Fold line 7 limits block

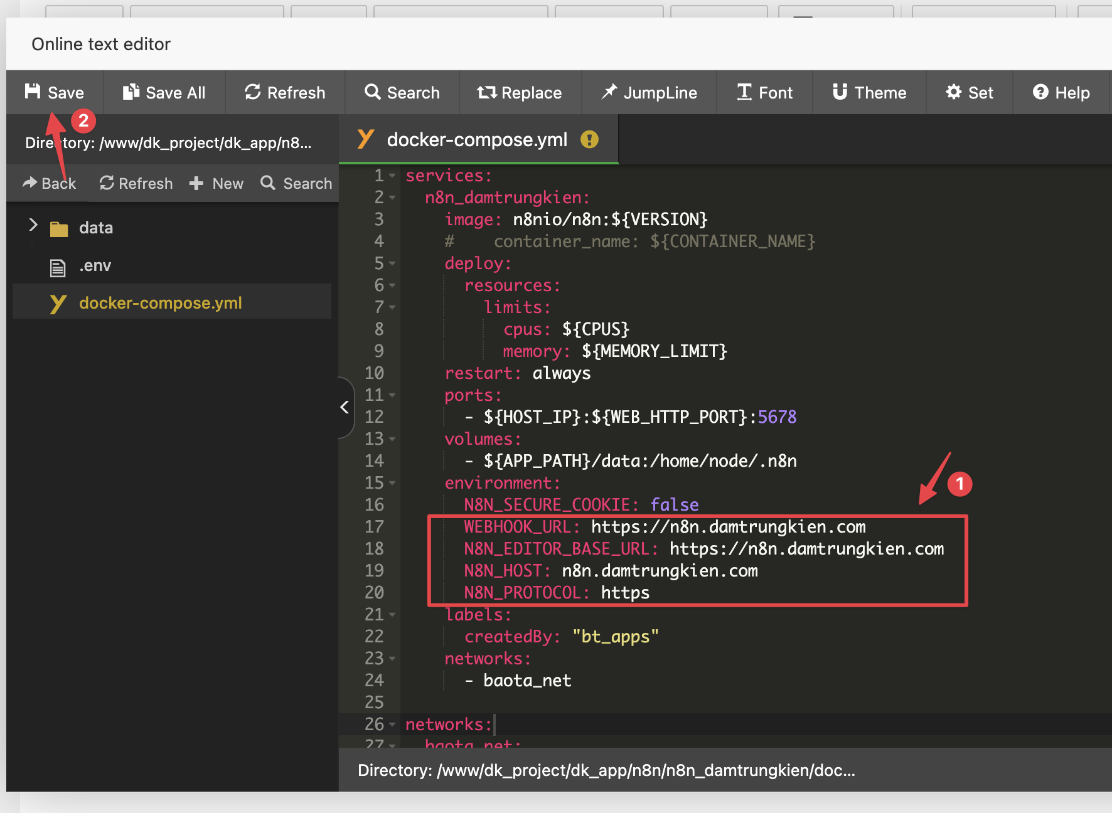click(x=392, y=307)
